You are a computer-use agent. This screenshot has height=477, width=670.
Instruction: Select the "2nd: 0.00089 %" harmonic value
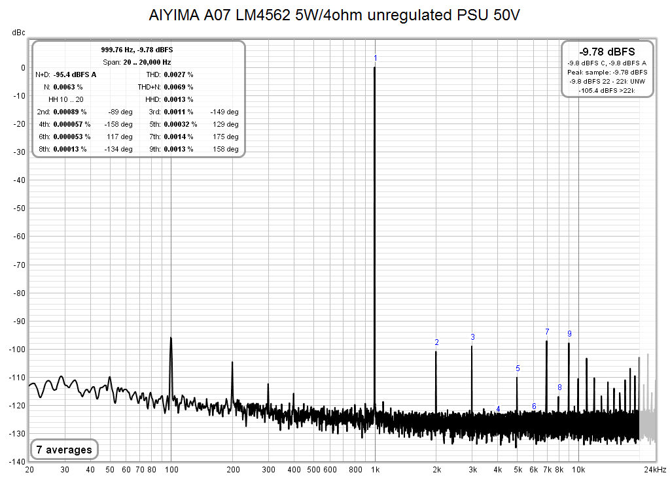pyautogui.click(x=62, y=112)
